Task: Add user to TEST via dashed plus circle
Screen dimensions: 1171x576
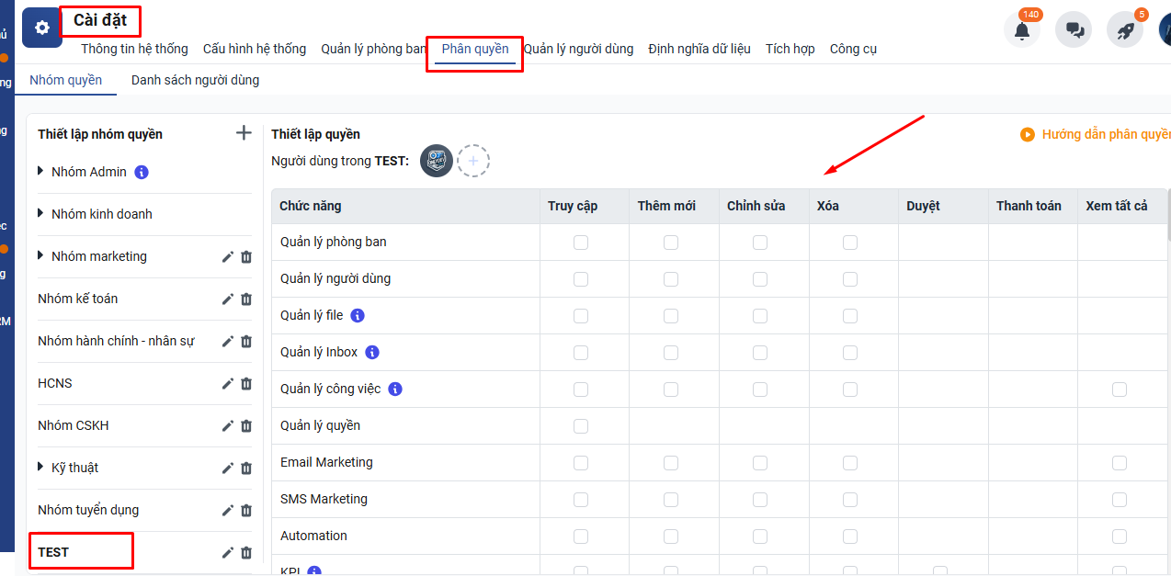Action: coord(473,161)
